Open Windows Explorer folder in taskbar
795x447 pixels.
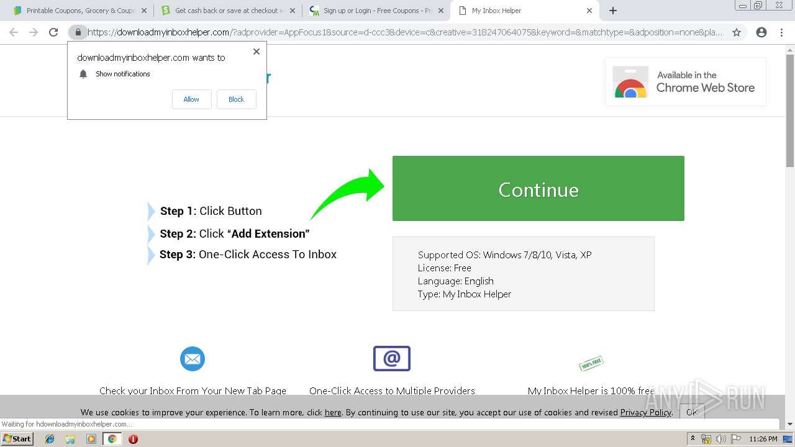coord(70,439)
